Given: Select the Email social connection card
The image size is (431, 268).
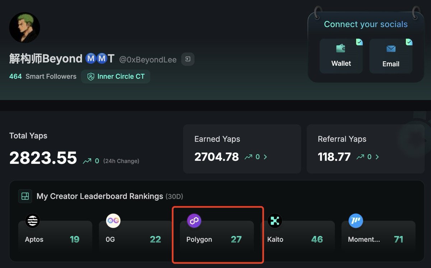Looking at the screenshot, I should click(x=391, y=56).
